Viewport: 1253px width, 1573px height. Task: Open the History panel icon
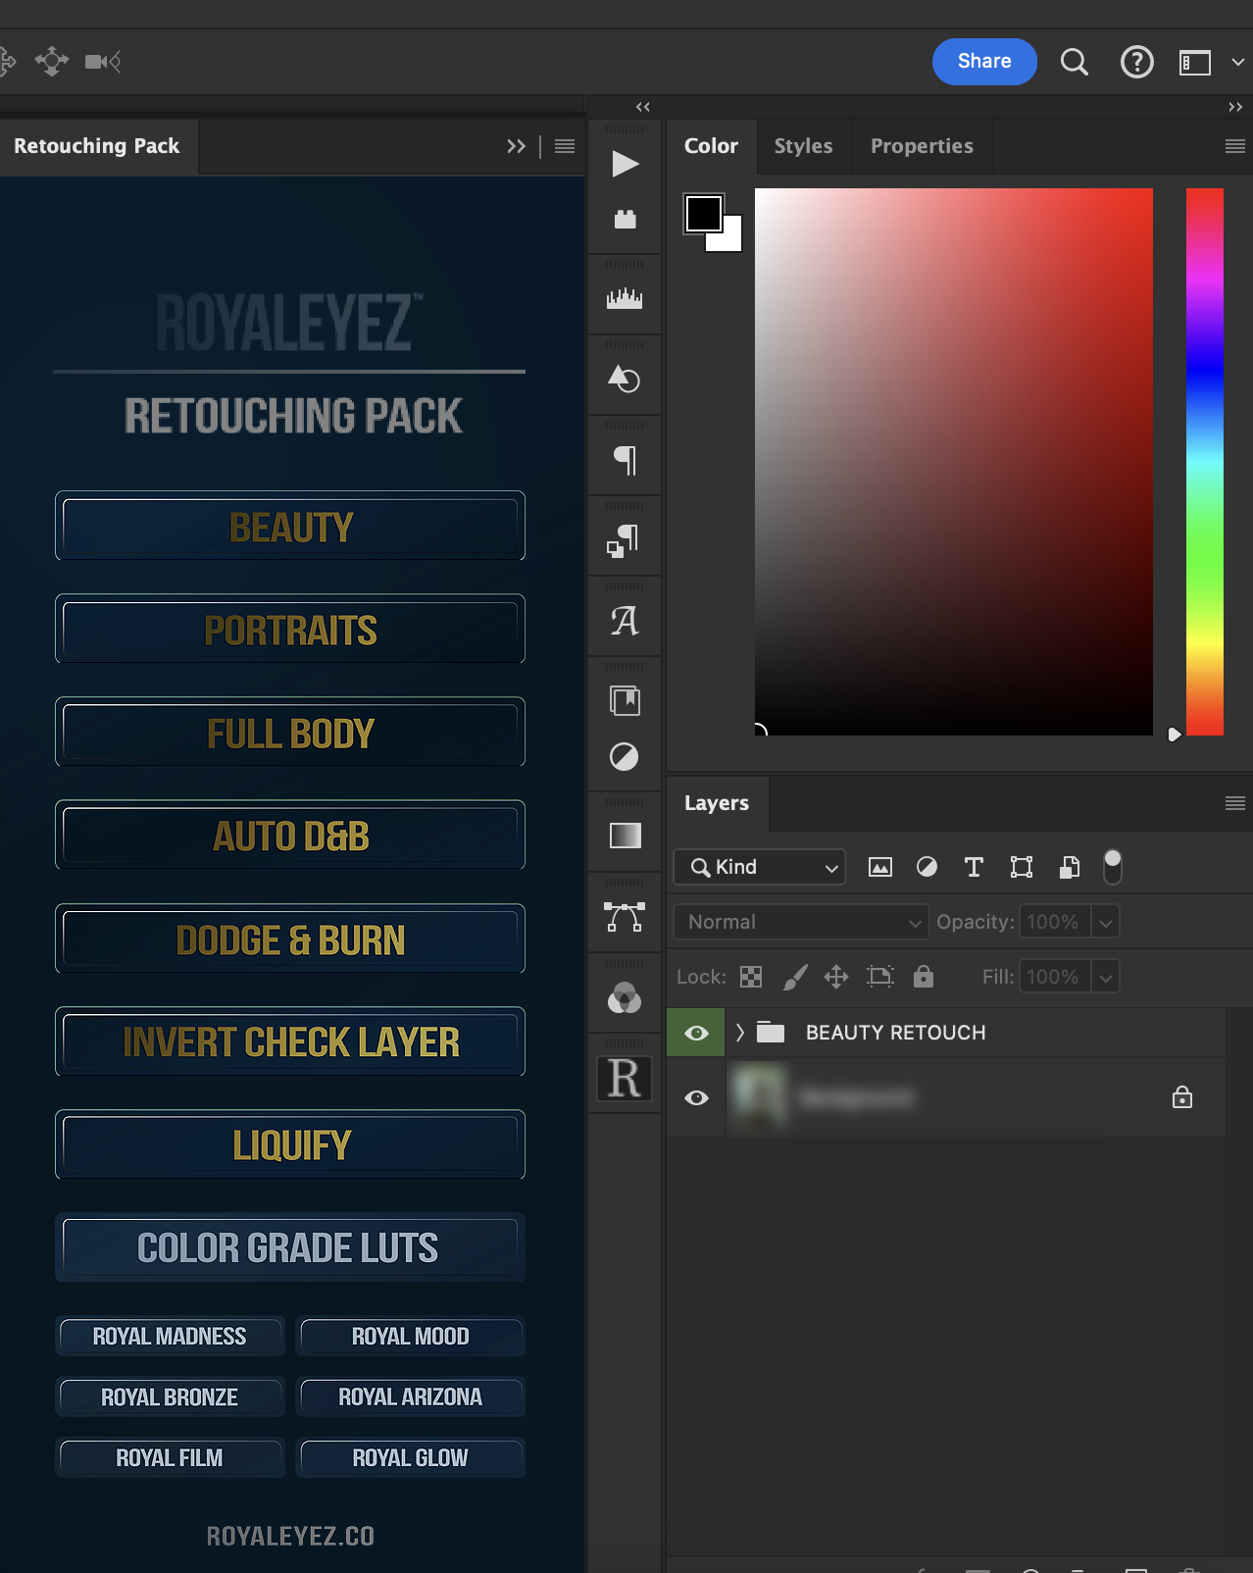[x=625, y=379]
